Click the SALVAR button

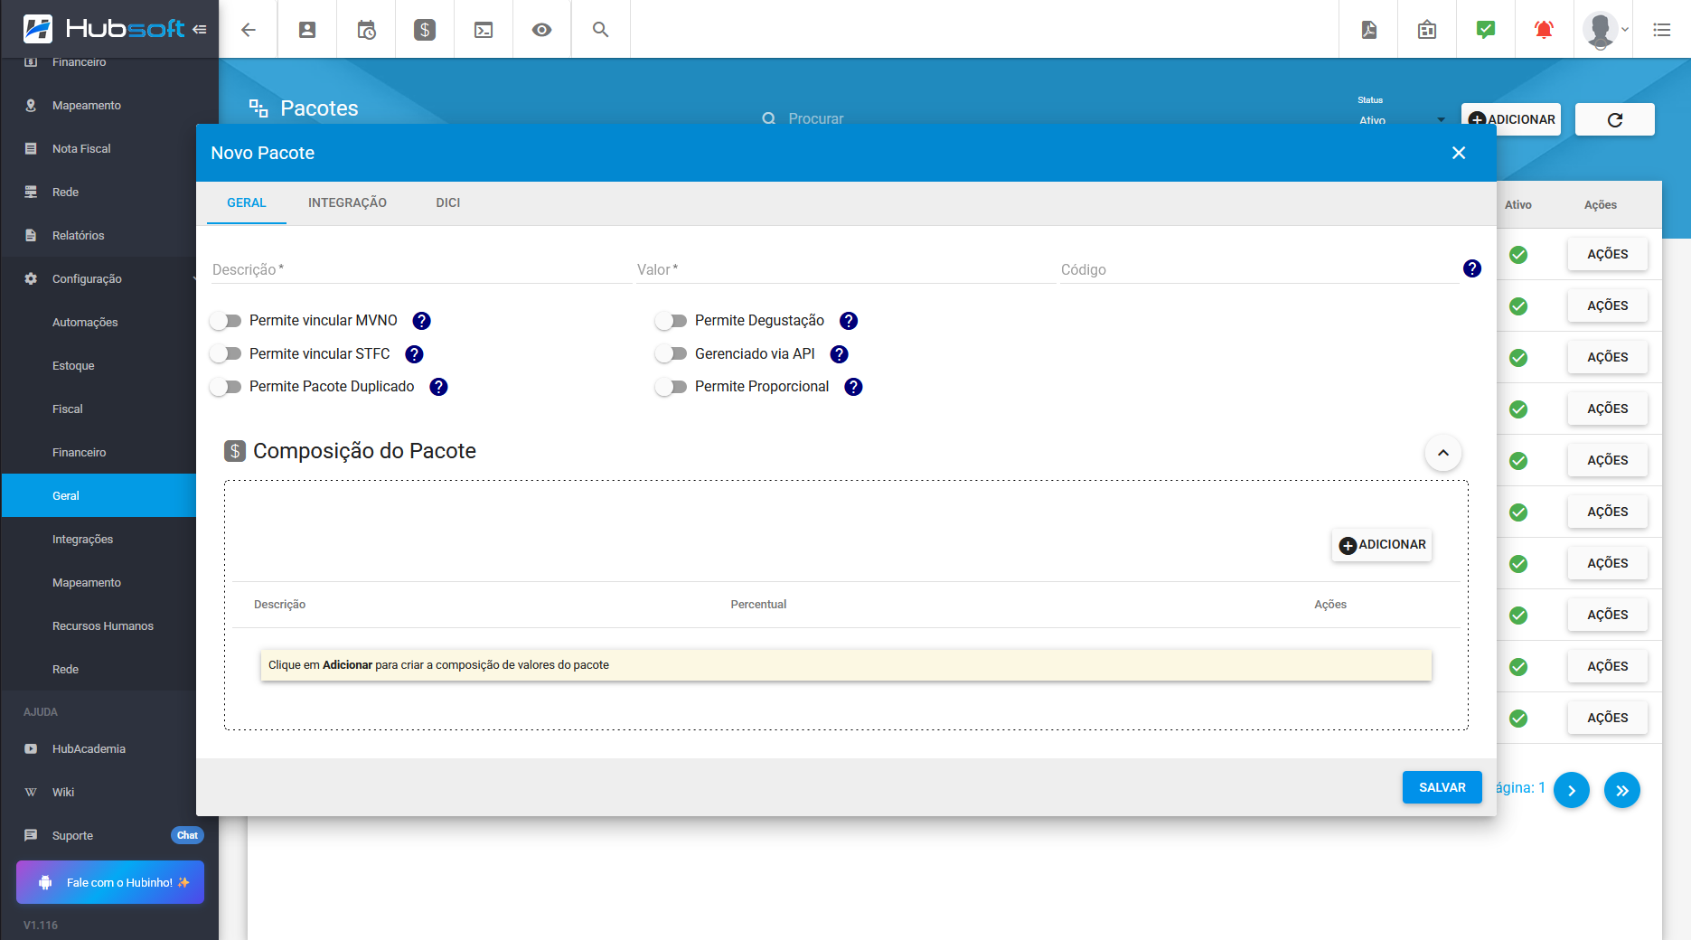[x=1442, y=787]
